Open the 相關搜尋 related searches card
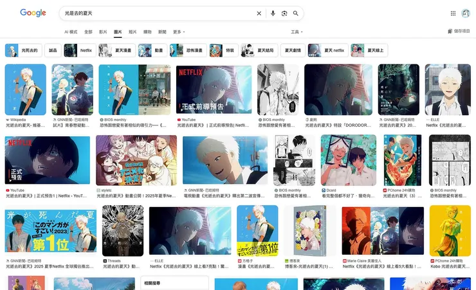Image resolution: width=476 pixels, height=290 pixels. click(174, 283)
